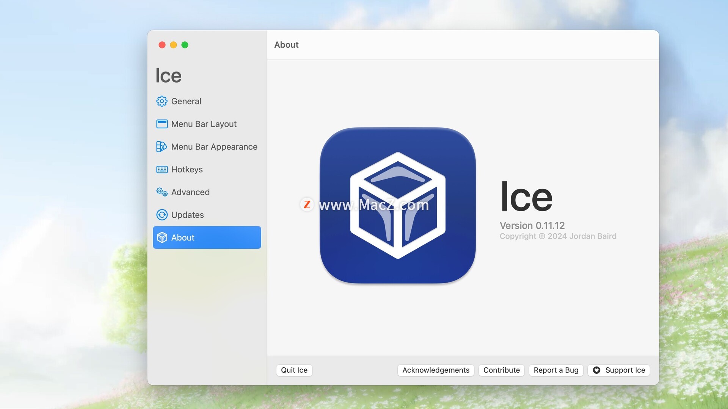
Task: Click Report a Bug
Action: pyautogui.click(x=556, y=370)
